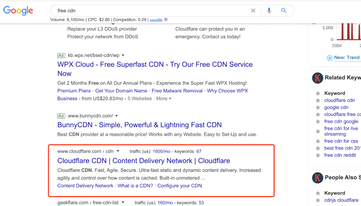Open dropdown next to geekflare.com free-cdn-list URL

pos(123,202)
